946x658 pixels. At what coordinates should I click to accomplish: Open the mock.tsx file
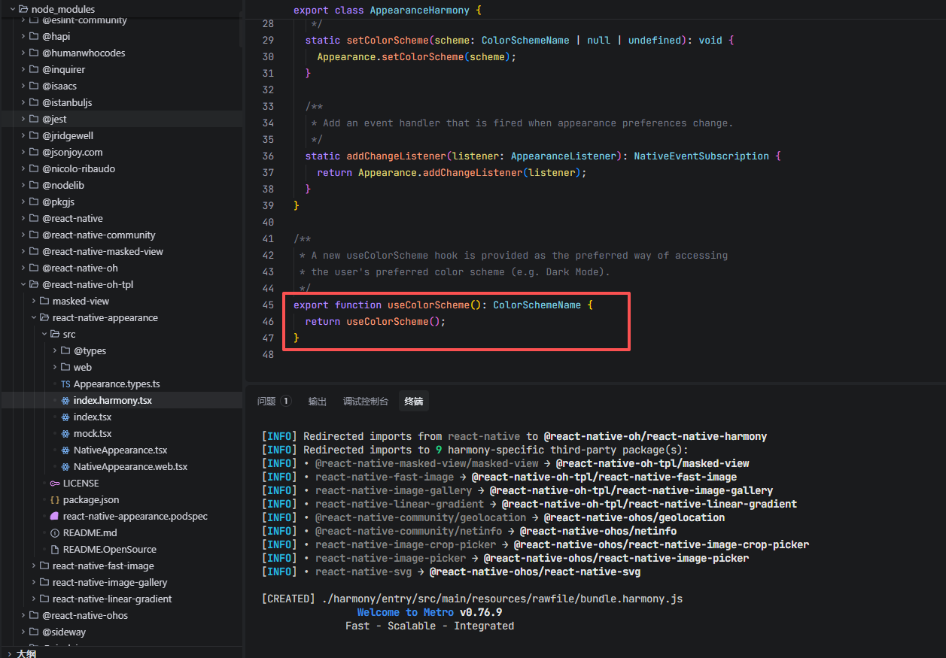coord(92,433)
